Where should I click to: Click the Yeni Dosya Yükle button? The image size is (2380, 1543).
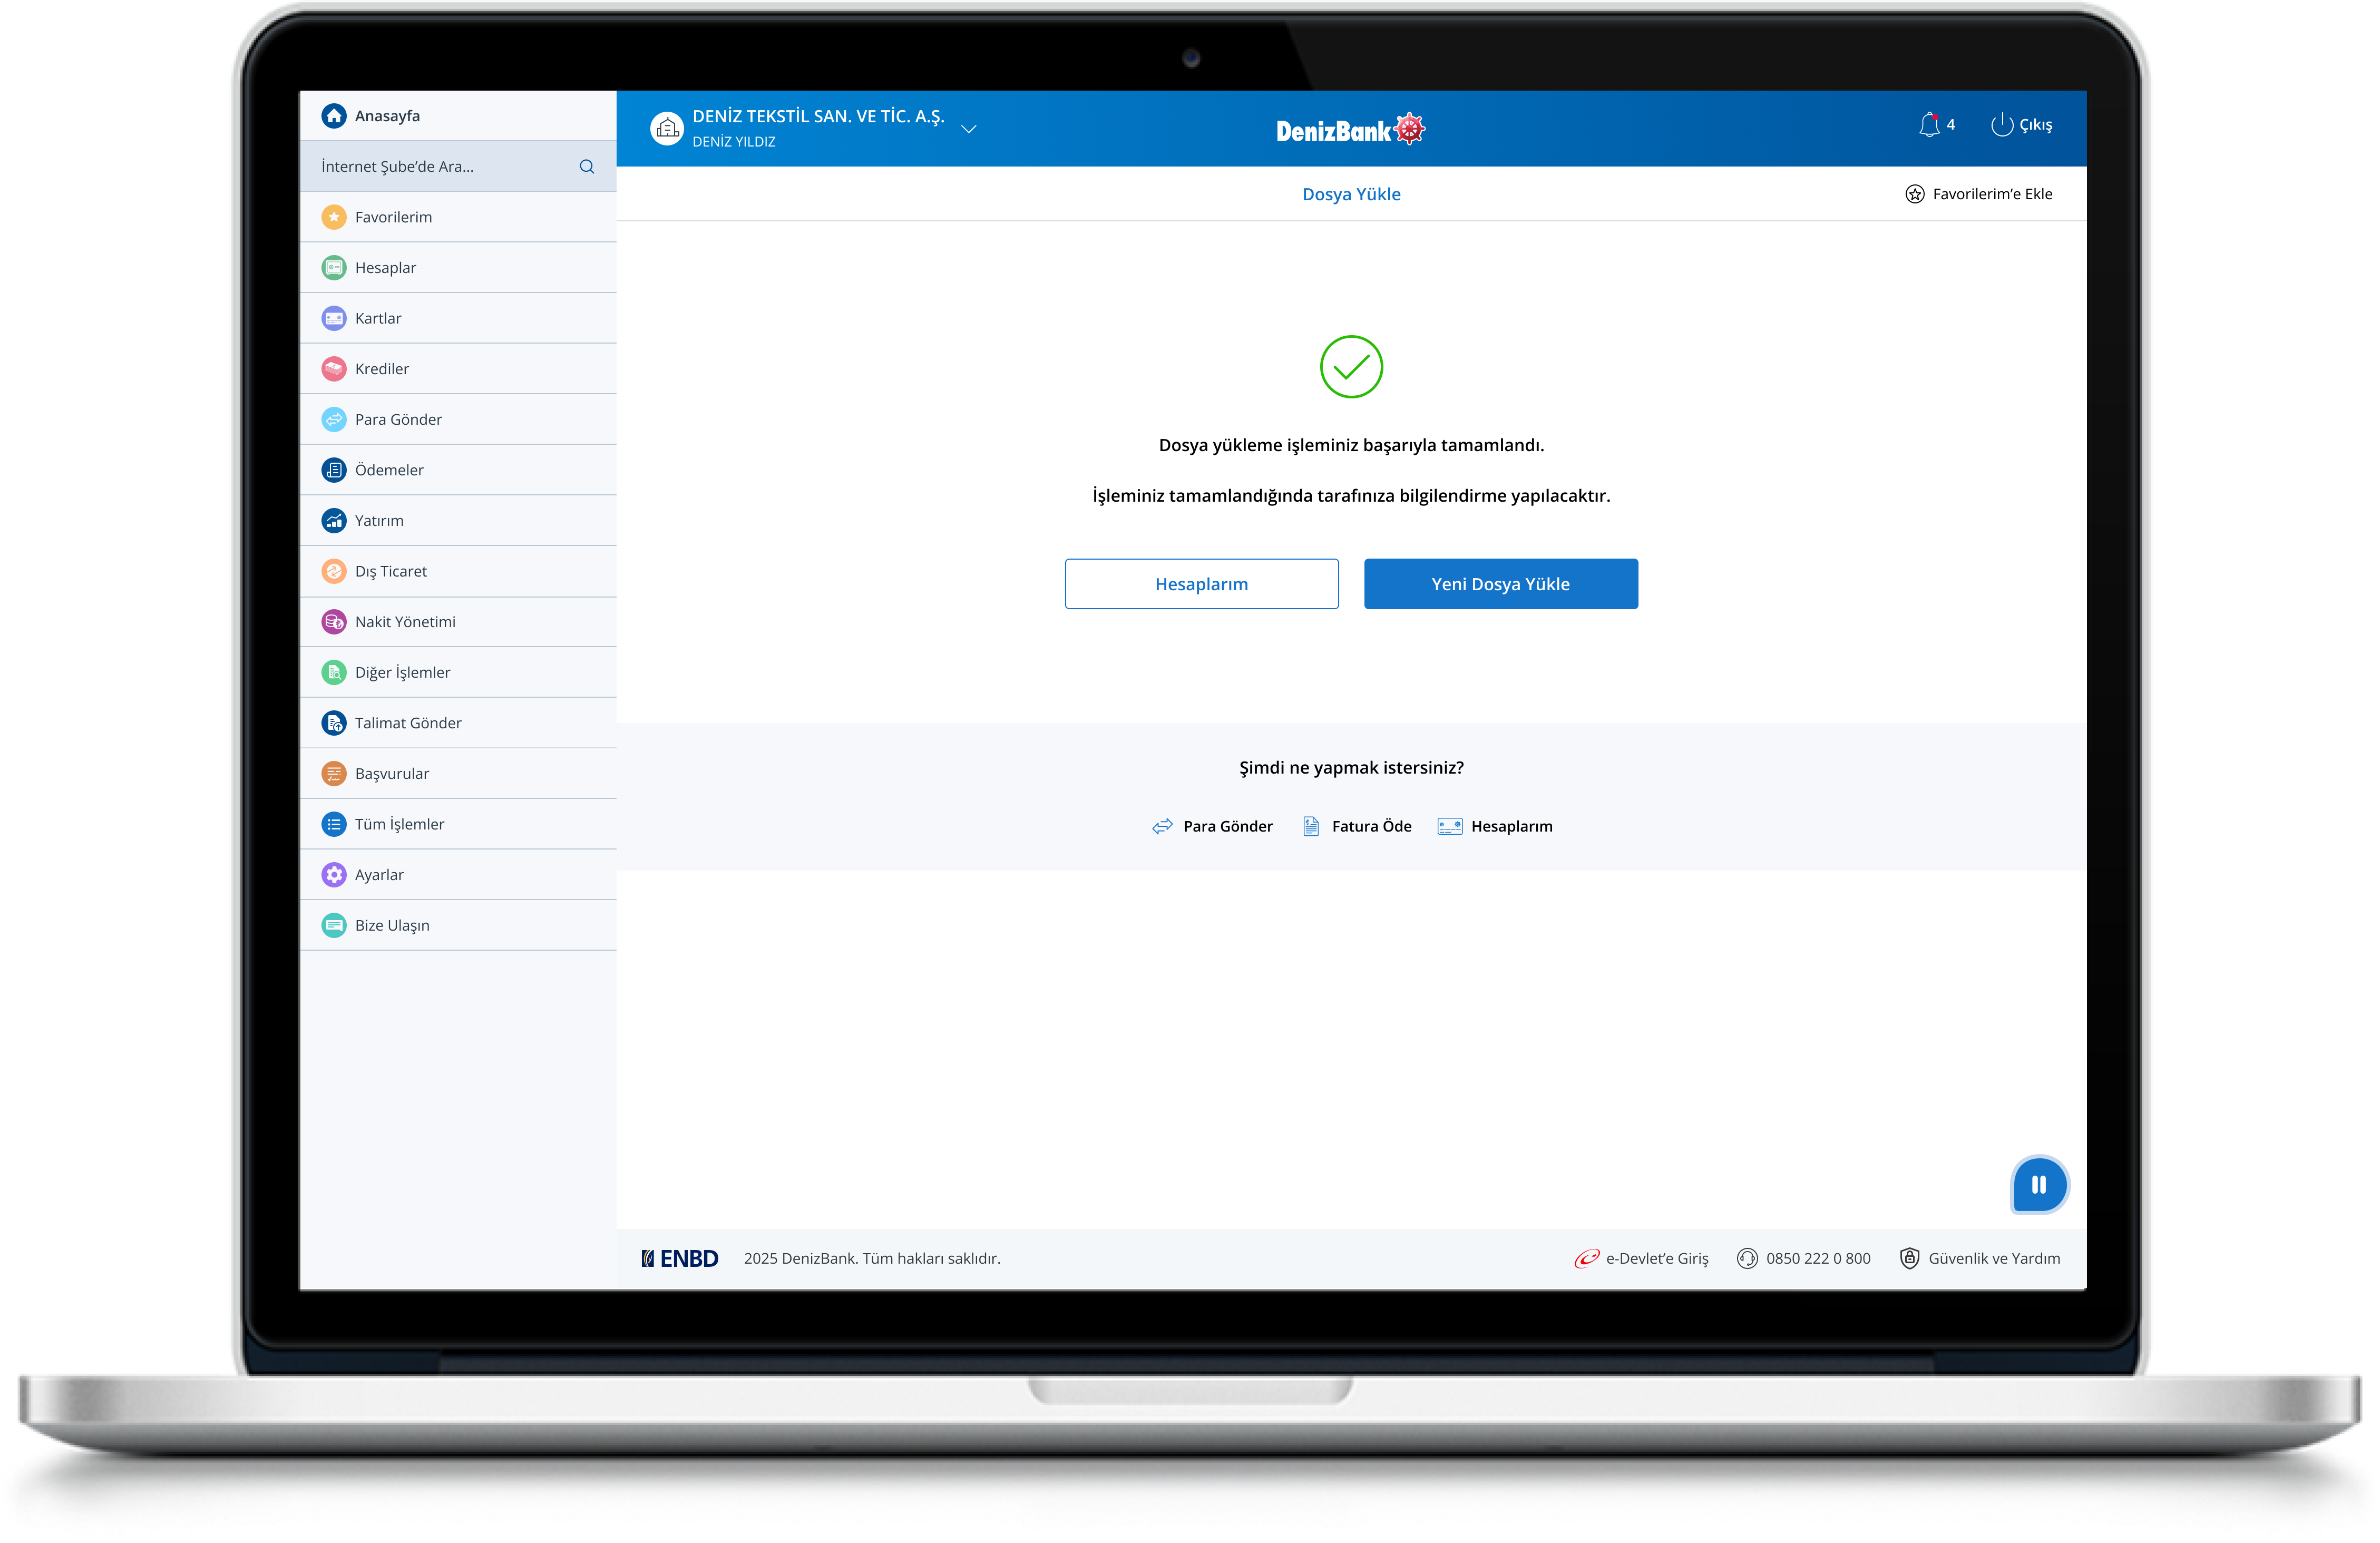point(1500,584)
